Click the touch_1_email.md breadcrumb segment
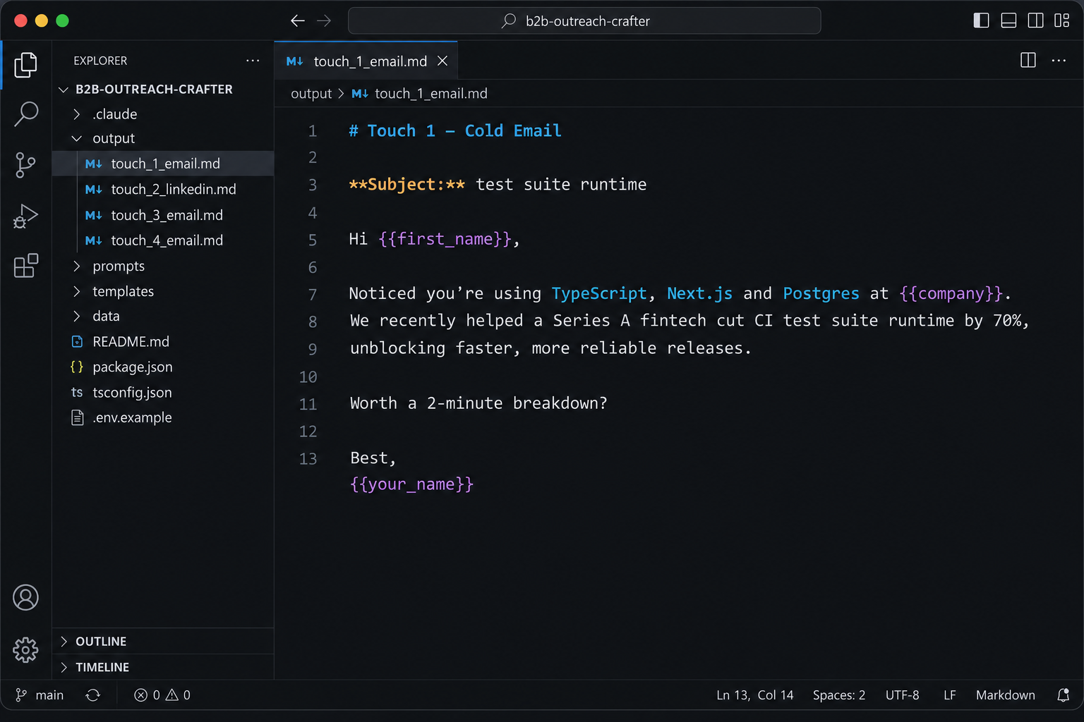Screen dimensions: 1084x722 click(420, 94)
